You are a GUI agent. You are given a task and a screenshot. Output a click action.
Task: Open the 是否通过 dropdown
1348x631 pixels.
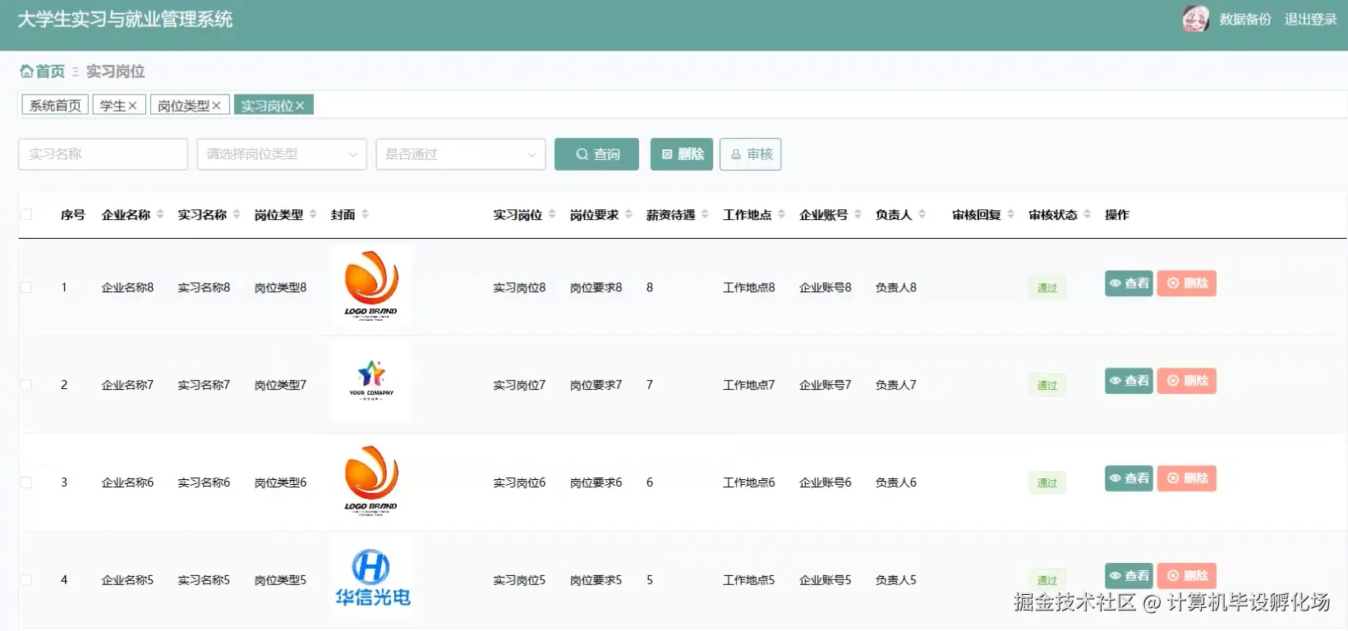tap(461, 154)
